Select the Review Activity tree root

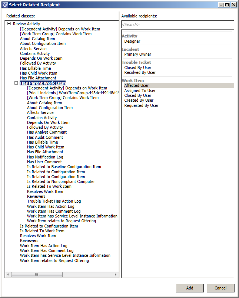(x=26, y=24)
